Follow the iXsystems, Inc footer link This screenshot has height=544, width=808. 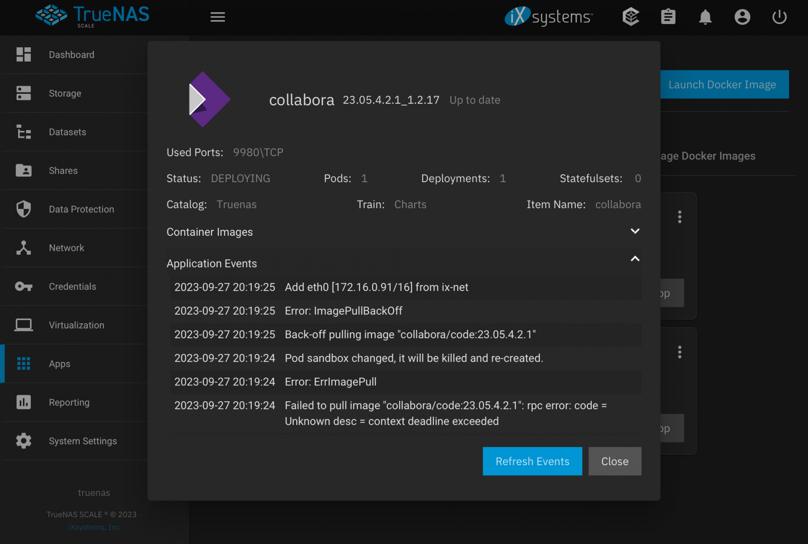click(x=94, y=527)
